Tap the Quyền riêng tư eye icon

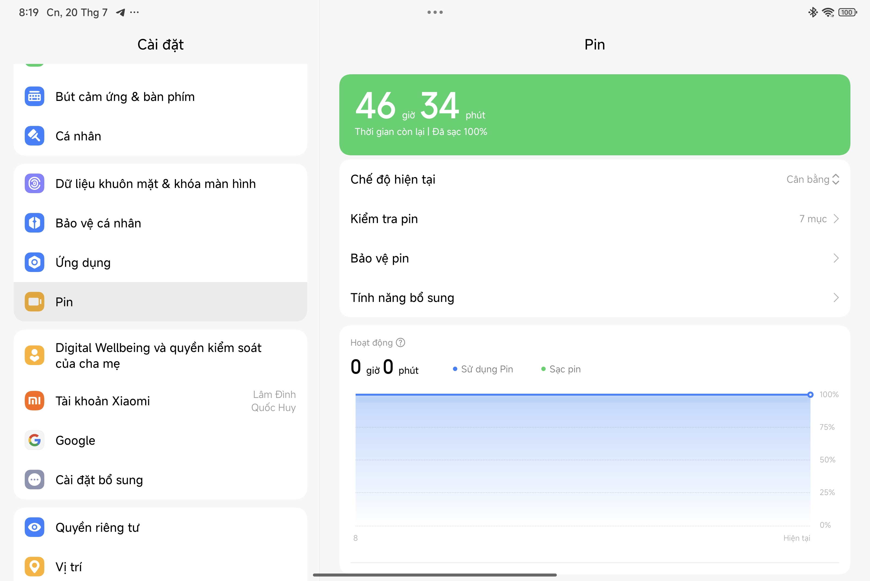35,527
